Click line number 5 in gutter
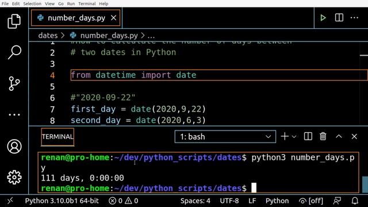 pos(52,87)
